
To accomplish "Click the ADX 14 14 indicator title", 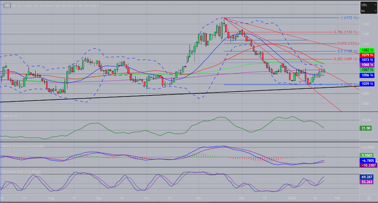I will coord(9,115).
